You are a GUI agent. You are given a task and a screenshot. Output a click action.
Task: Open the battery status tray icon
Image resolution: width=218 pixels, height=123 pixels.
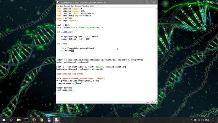195,120
